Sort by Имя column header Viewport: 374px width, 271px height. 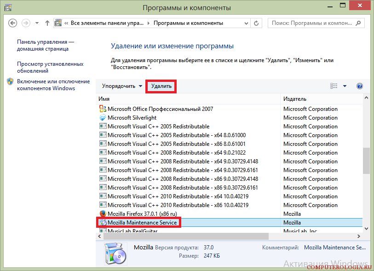click(x=188, y=99)
